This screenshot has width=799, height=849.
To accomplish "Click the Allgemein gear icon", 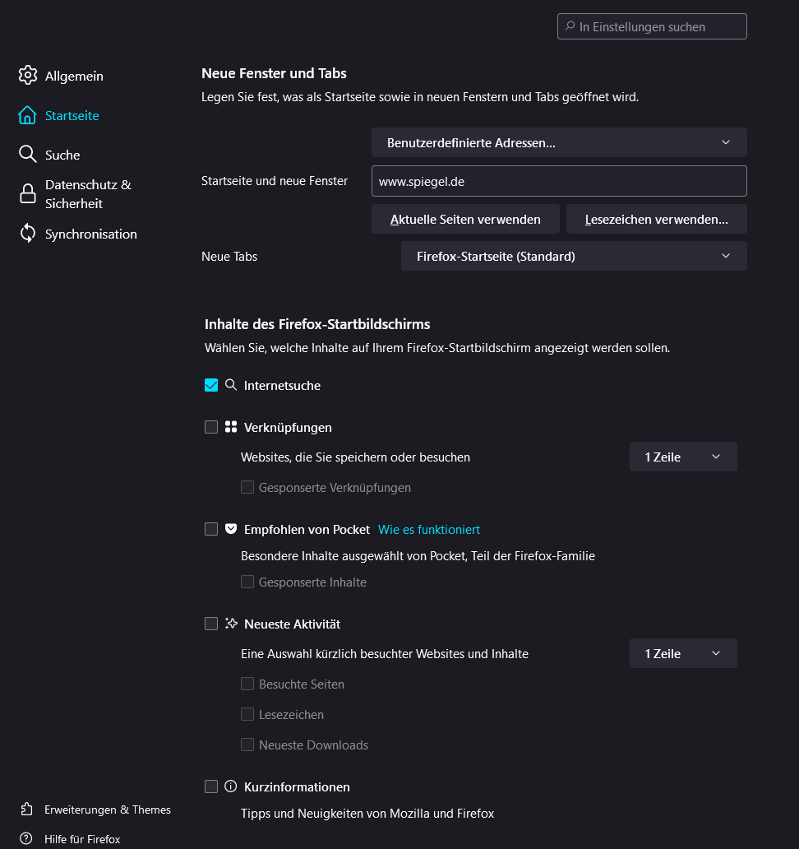I will (28, 76).
